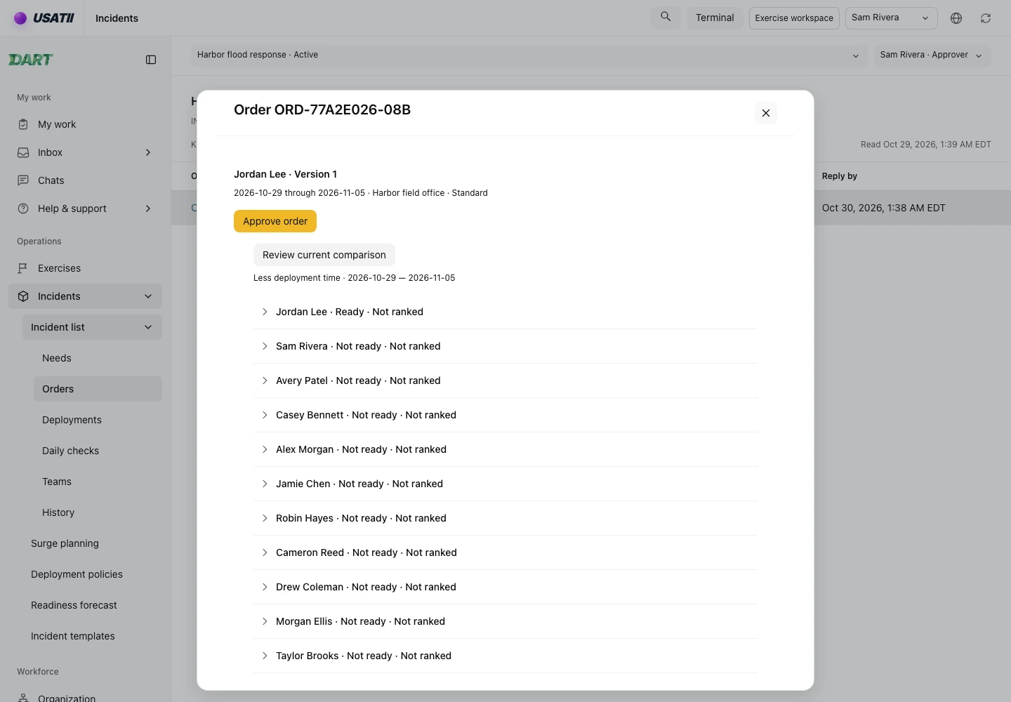Expand the Robin Hayes row
1011x702 pixels.
point(505,518)
